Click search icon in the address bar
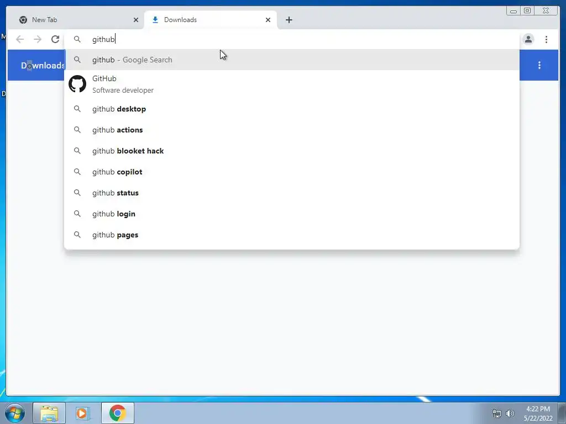The width and height of the screenshot is (566, 424). coord(77,39)
